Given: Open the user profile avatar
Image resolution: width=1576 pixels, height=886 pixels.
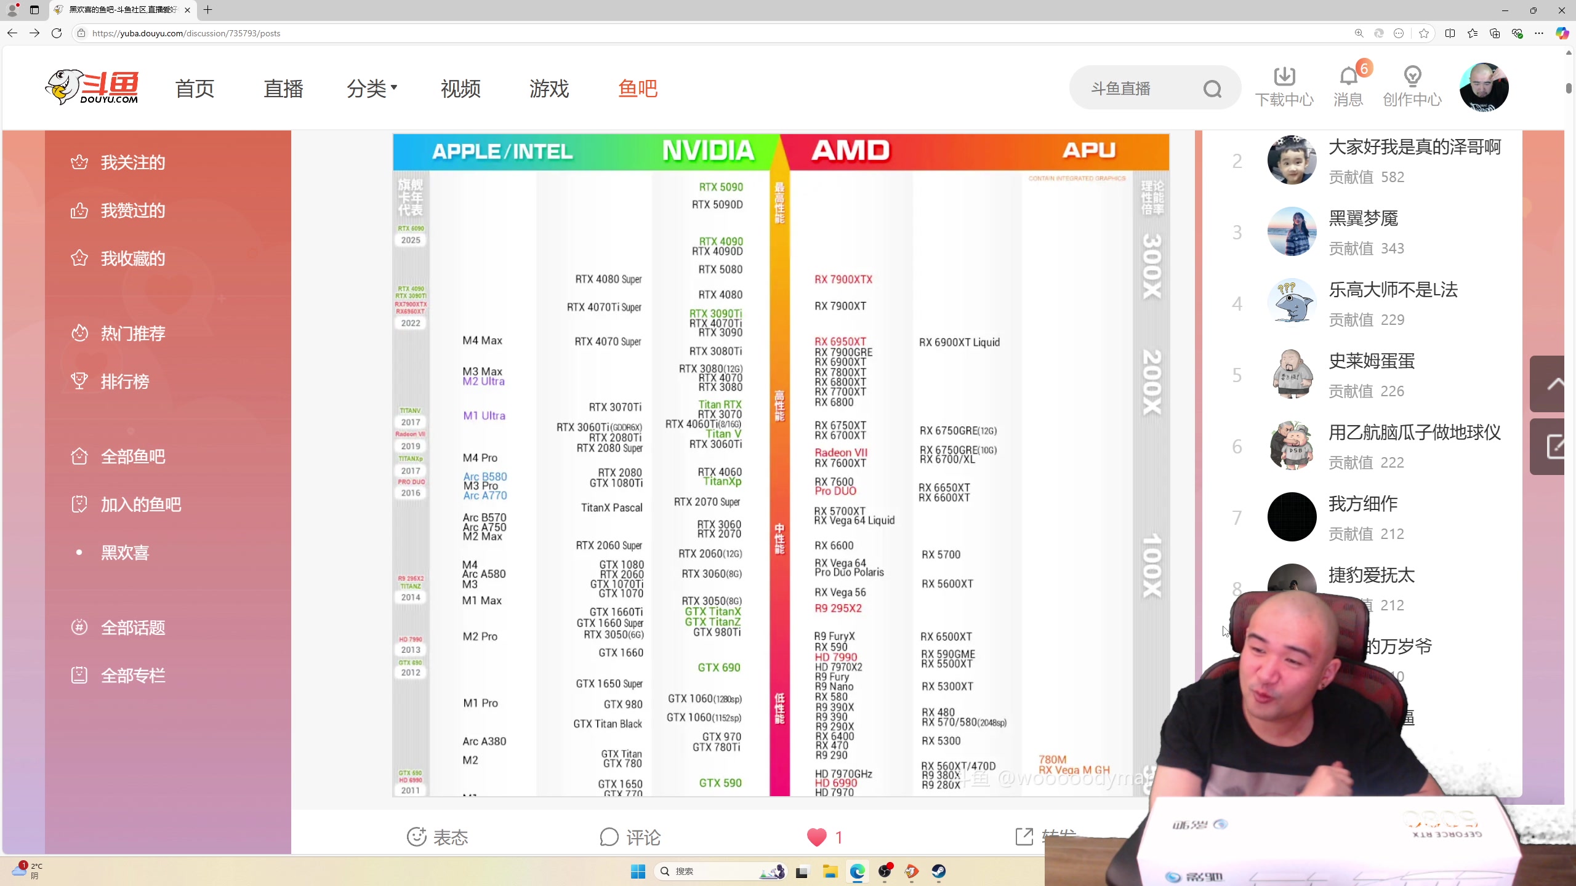Looking at the screenshot, I should point(1484,87).
